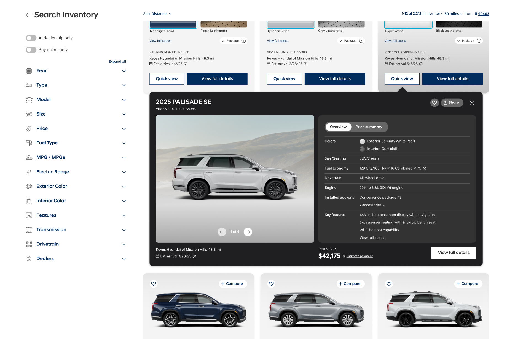
Task: Open View full specs in quick view panel
Action: pyautogui.click(x=372, y=238)
